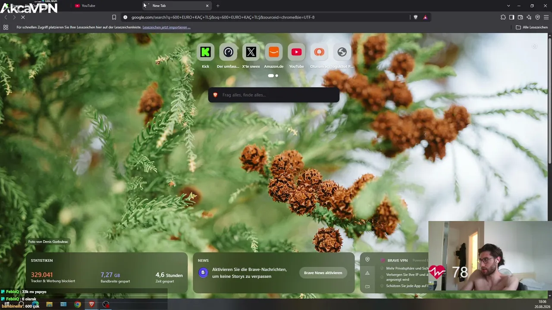Click Brave logo in the search box
The image size is (552, 310).
pyautogui.click(x=215, y=95)
